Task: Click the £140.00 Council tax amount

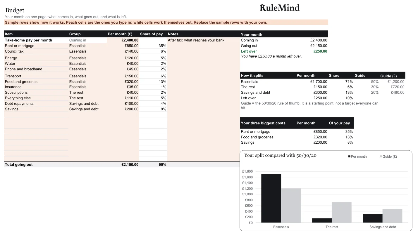Action: click(131, 51)
